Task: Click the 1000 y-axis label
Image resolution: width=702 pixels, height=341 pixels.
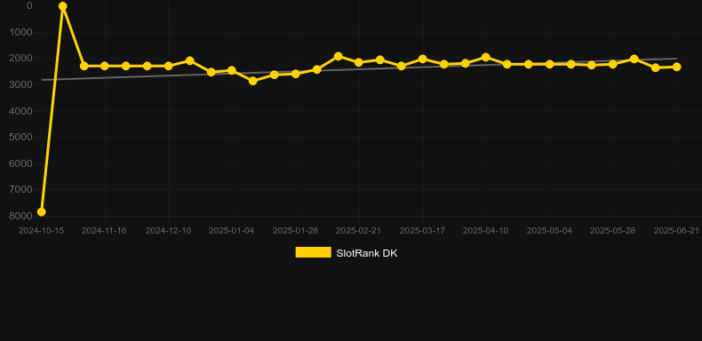Action: pyautogui.click(x=21, y=32)
